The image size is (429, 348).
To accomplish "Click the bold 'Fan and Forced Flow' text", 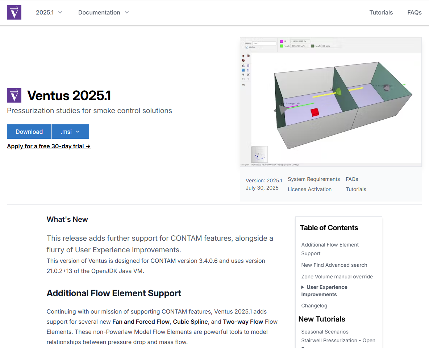I will tap(141, 322).
